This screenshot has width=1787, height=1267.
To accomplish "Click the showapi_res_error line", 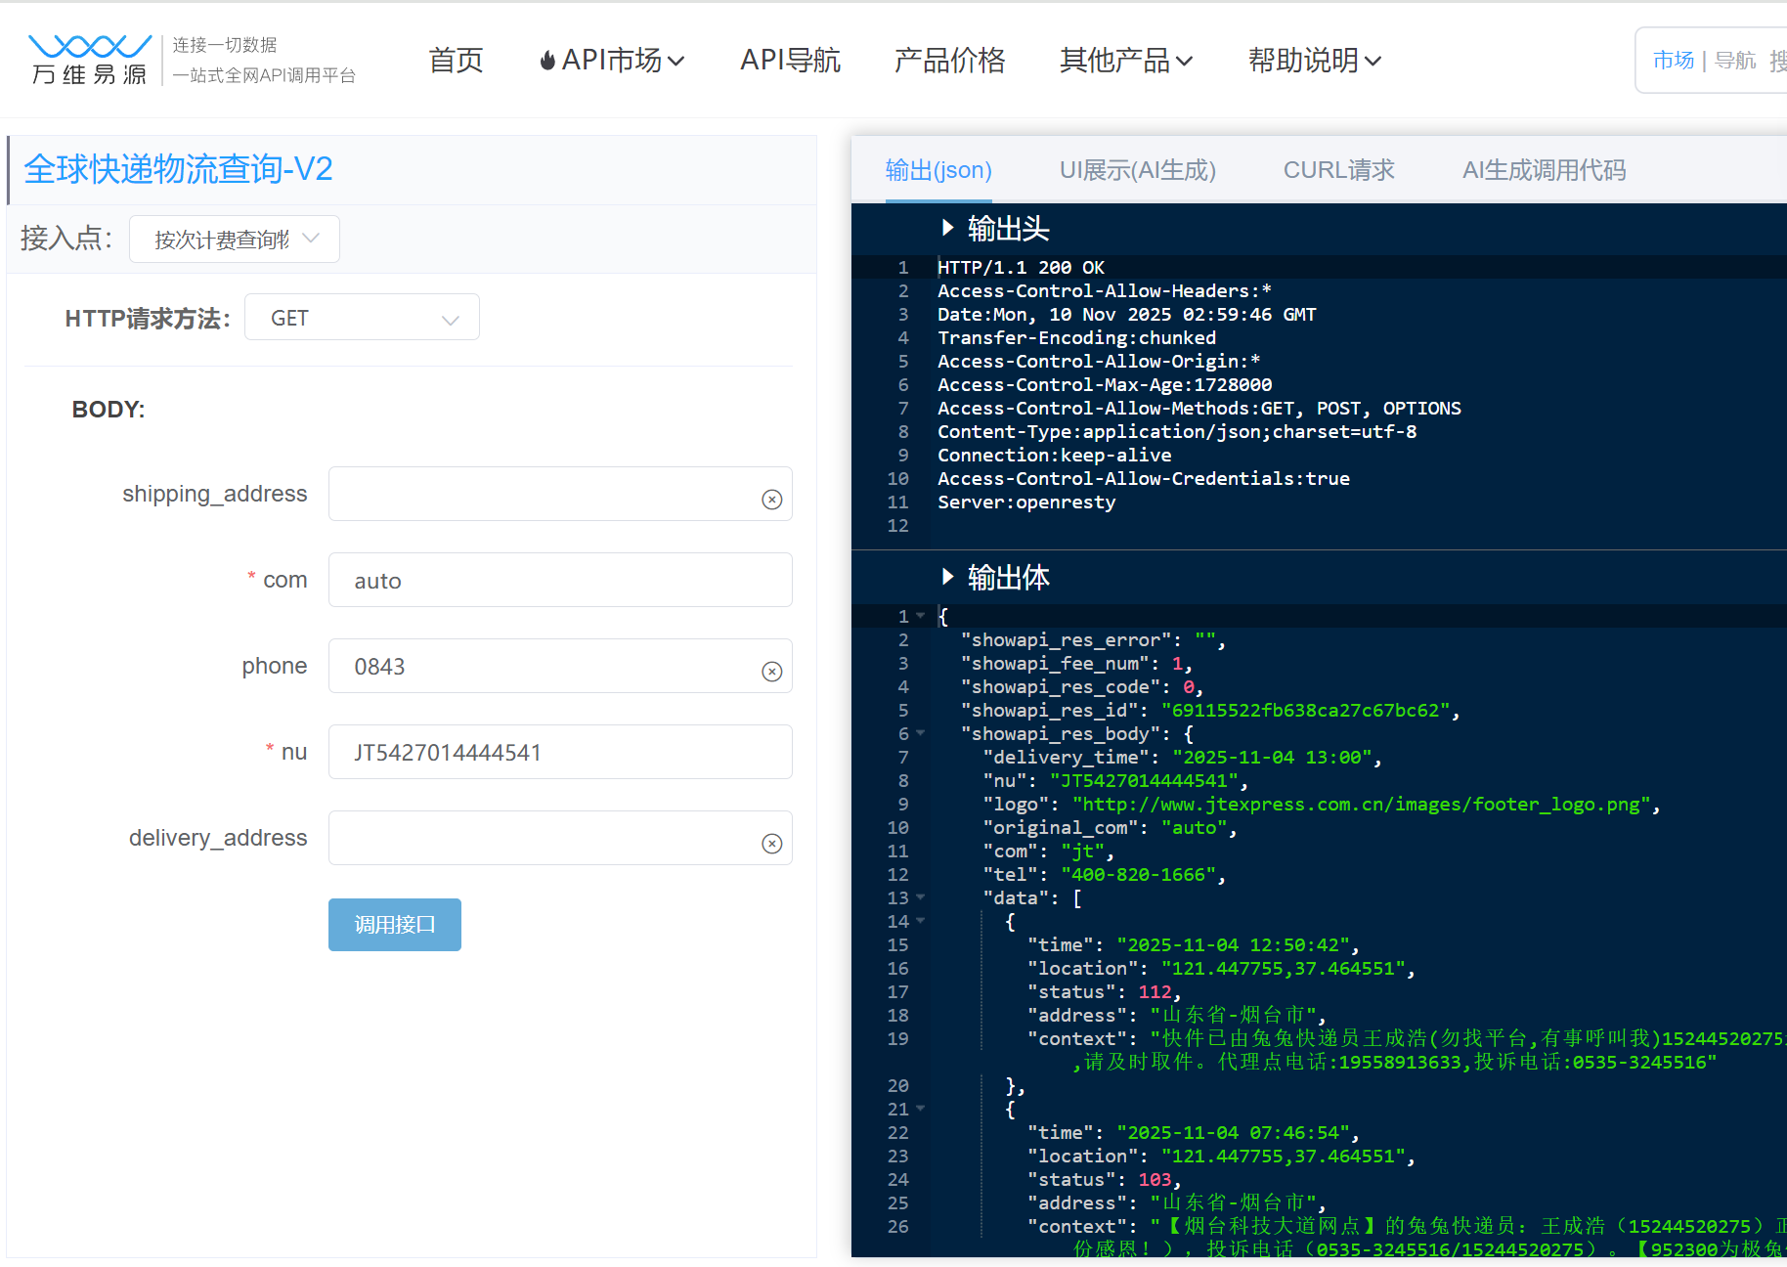I will pyautogui.click(x=1093, y=639).
